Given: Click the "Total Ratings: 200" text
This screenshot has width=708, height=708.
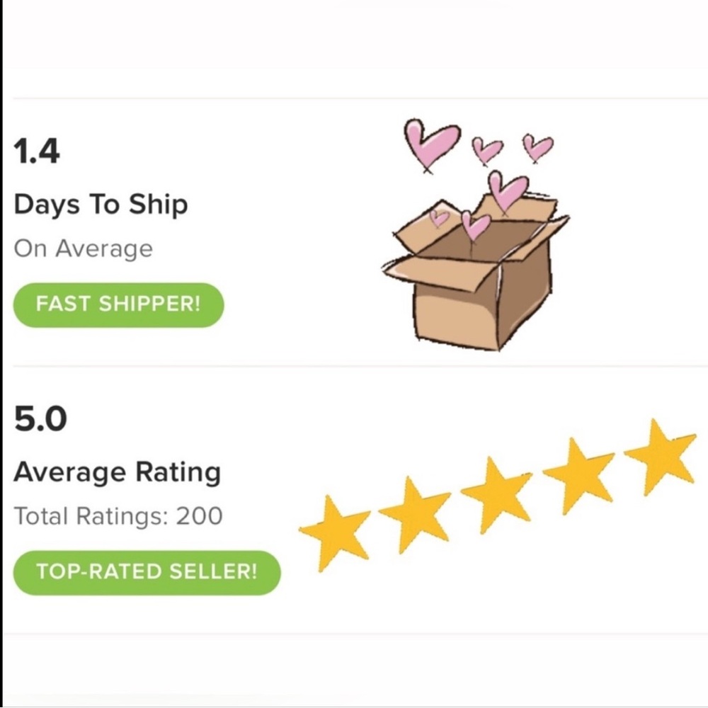Looking at the screenshot, I should tap(118, 516).
